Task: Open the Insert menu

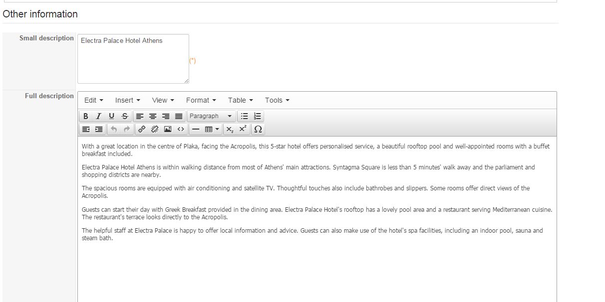Action: coord(128,100)
